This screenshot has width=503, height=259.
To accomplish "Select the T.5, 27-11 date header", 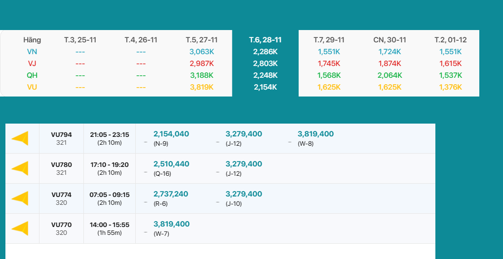I will click(x=201, y=40).
